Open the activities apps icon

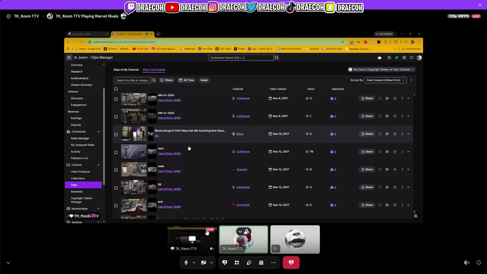237,263
